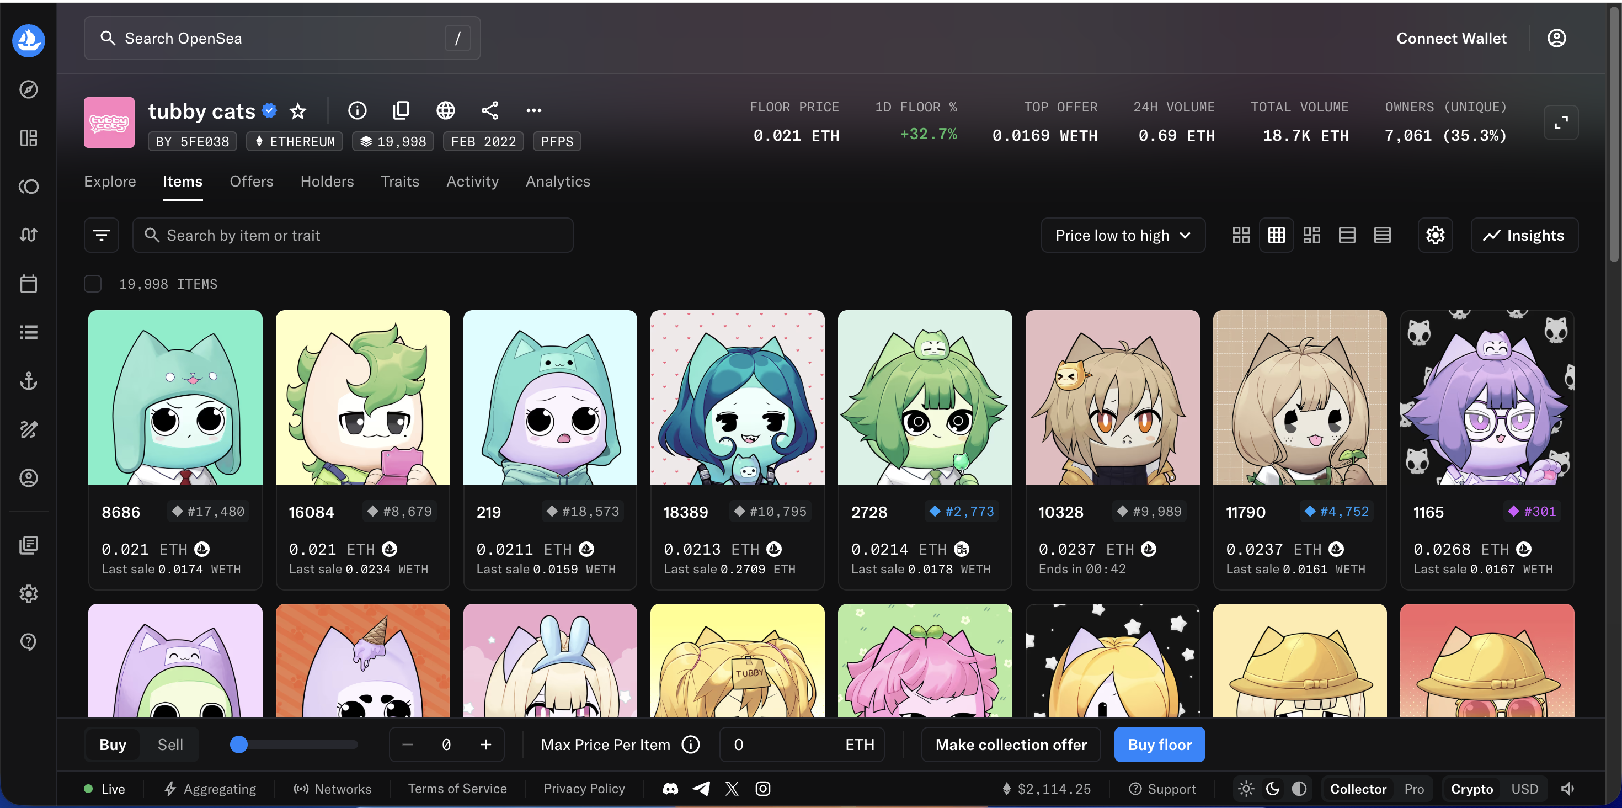
Task: Switch to compact table view
Action: tap(1382, 236)
